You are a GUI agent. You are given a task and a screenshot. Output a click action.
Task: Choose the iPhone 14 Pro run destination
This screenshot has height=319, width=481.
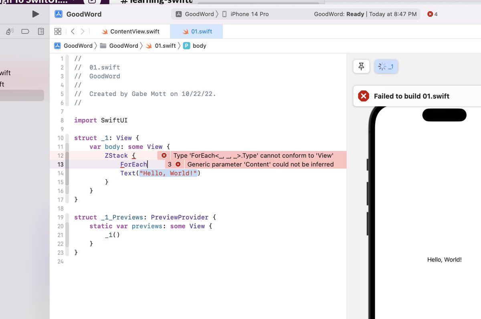[245, 14]
